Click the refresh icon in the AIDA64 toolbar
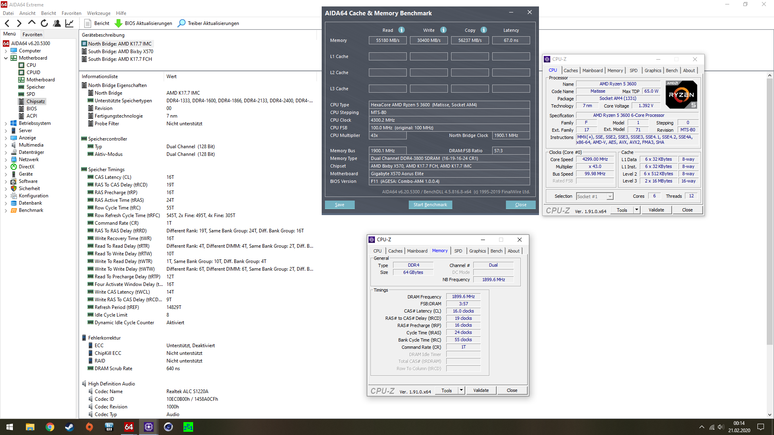This screenshot has width=774, height=435. pos(44,23)
